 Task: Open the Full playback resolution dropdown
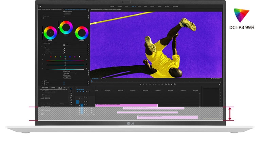tap(208, 79)
